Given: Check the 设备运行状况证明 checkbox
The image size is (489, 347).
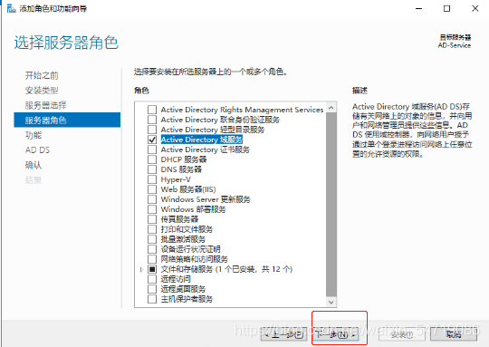Looking at the screenshot, I should click(x=152, y=249).
